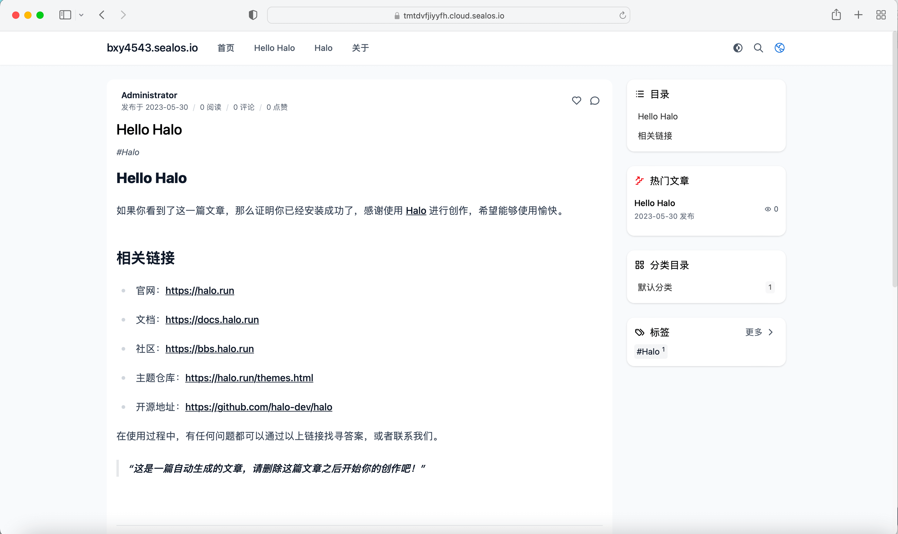Expand the sidebar options dropdown arrow

81,15
